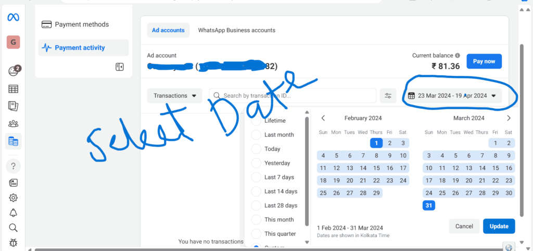
Task: Select the Last month radio option
Action: 256,135
